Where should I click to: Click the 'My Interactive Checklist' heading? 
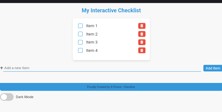[x=111, y=10]
